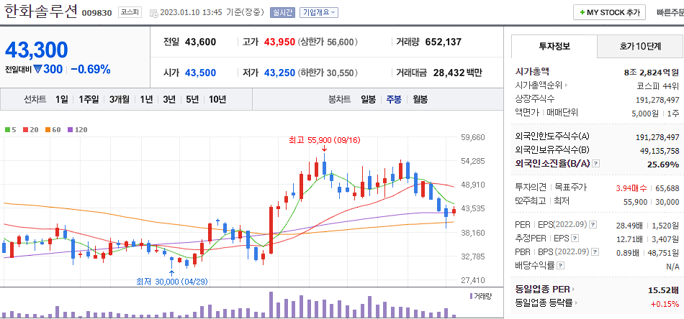
Task: Click help icon next to PBR BPS(2022.09)
Action: pyautogui.click(x=595, y=251)
